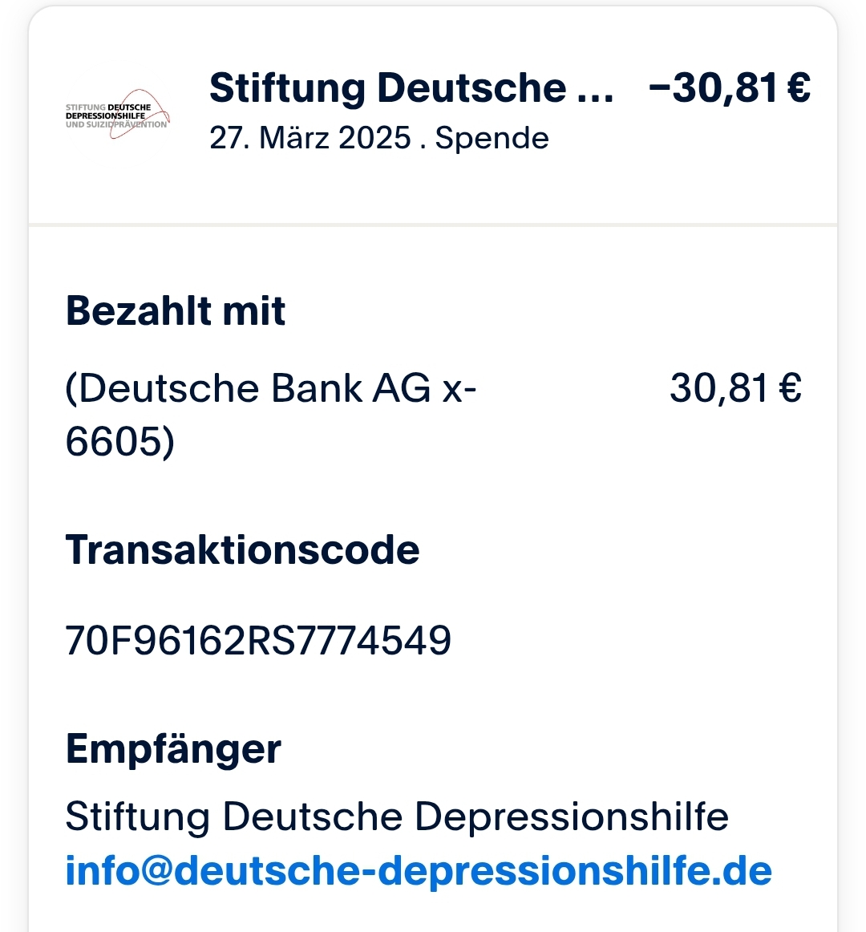This screenshot has height=932, width=866.
Task: Tap the Empfänger heading
Action: click(173, 749)
